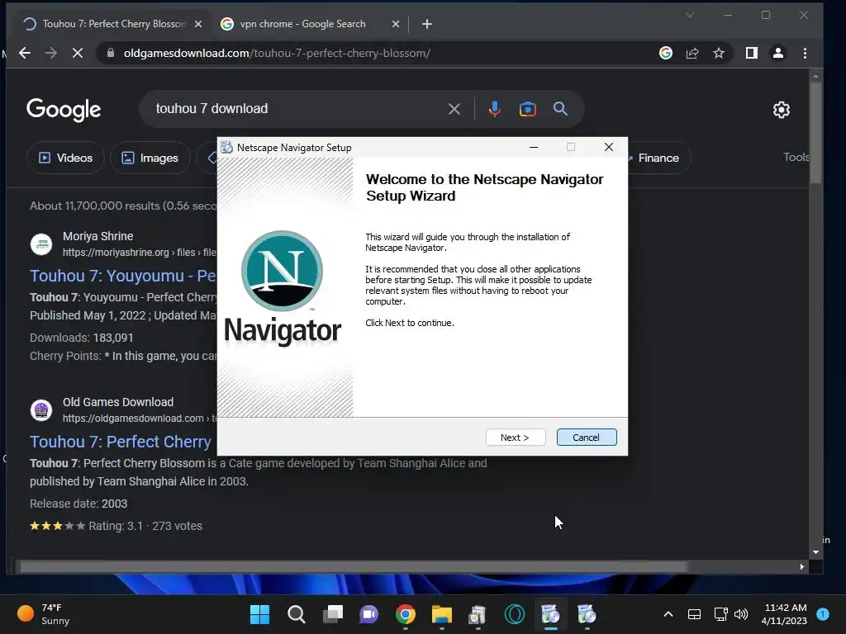Open Chrome from taskbar
The width and height of the screenshot is (846, 634).
point(406,614)
